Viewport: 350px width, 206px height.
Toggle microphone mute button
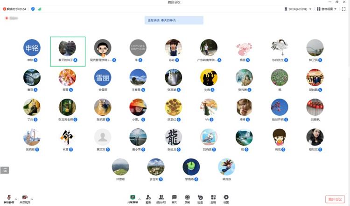point(9,198)
